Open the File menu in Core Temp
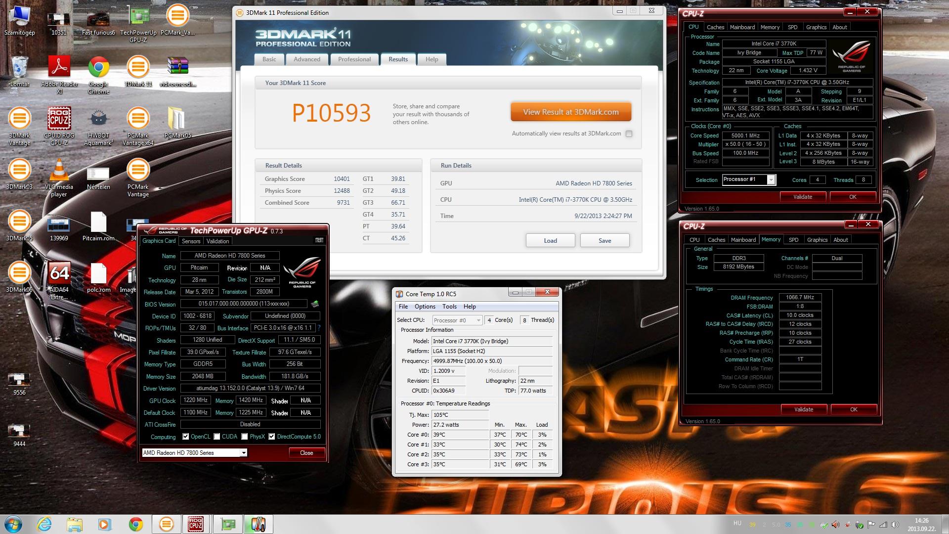Screen dimensions: 949x534 coord(403,307)
